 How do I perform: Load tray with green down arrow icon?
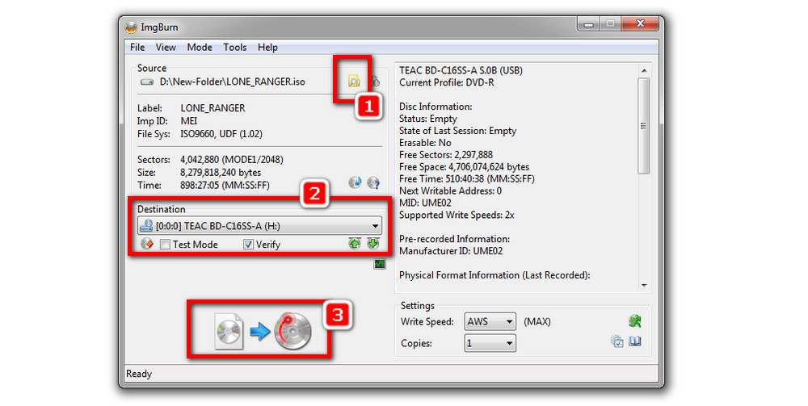373,244
